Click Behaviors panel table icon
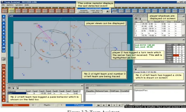 click(x=9, y=88)
